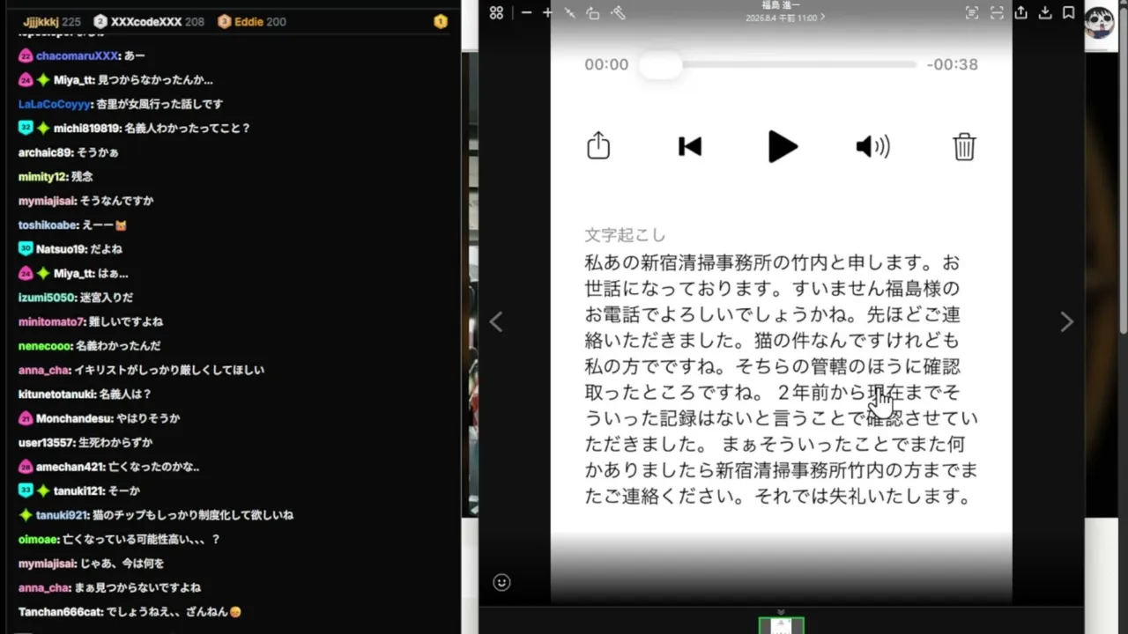Go to previous image with left arrow
The image size is (1128, 634).
point(496,322)
